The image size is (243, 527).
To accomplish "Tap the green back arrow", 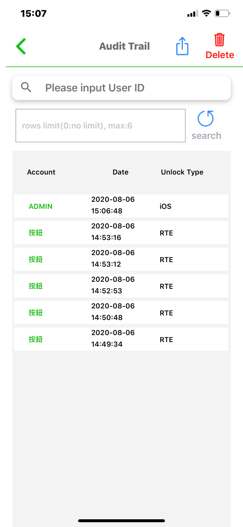I will 21,46.
